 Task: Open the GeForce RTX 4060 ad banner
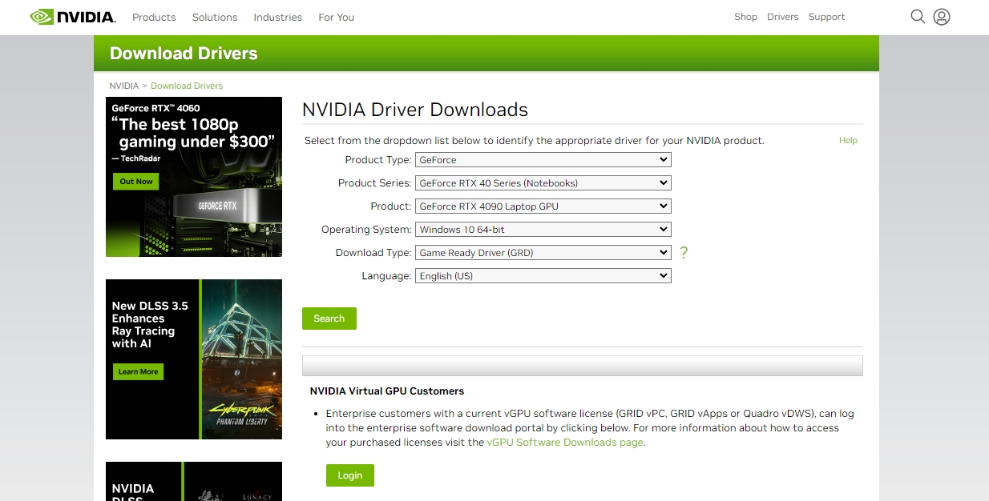click(x=194, y=177)
